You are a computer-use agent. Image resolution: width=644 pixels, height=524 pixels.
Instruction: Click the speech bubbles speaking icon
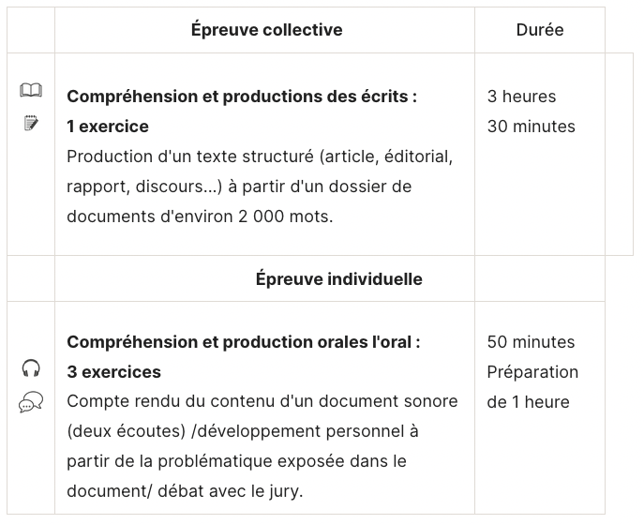click(31, 404)
